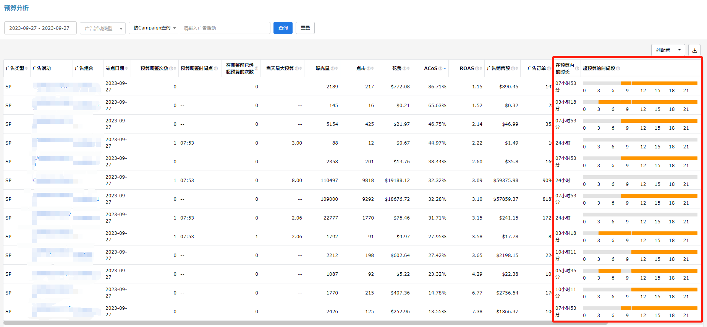
Task: Show help icon beside ROAS header
Action: coord(477,68)
